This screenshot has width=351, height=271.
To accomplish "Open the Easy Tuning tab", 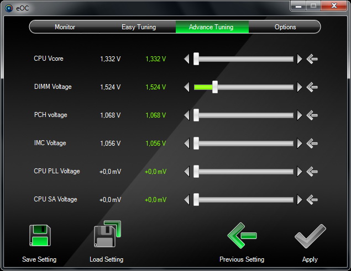I will coord(139,27).
